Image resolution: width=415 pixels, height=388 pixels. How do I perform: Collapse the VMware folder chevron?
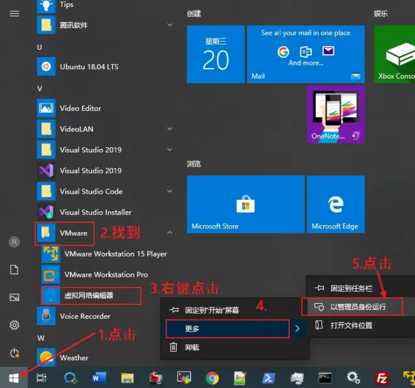[170, 233]
